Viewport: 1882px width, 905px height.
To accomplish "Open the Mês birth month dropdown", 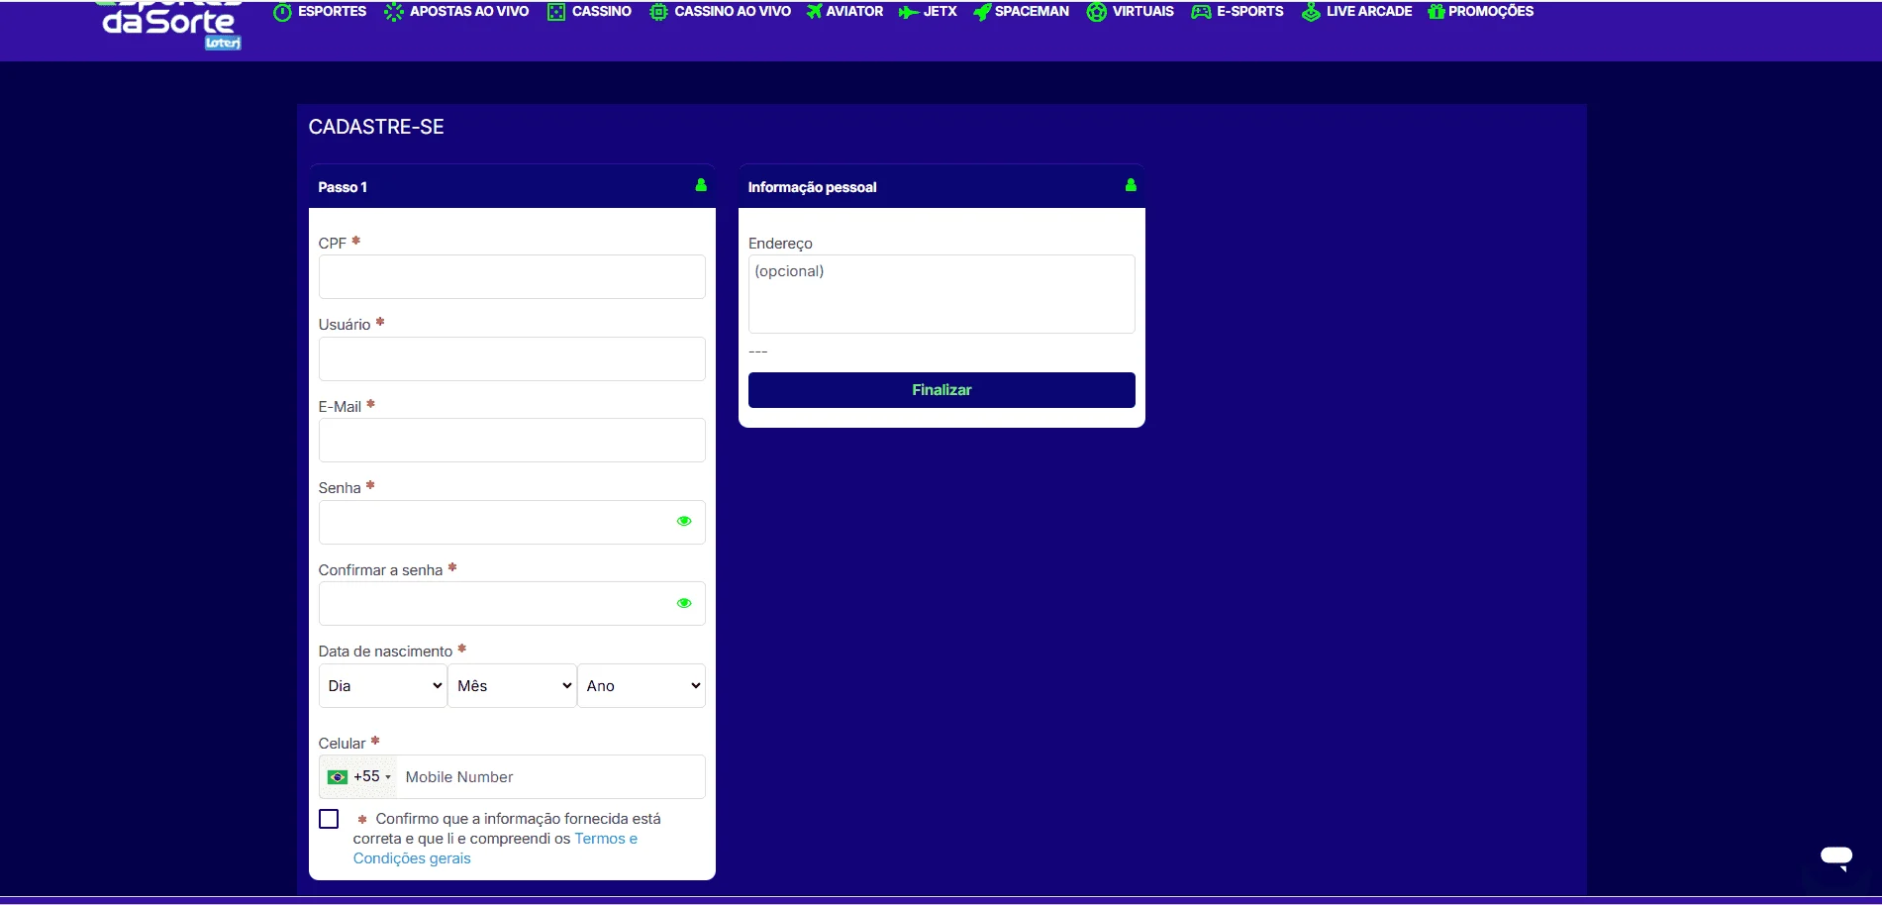I will [512, 685].
